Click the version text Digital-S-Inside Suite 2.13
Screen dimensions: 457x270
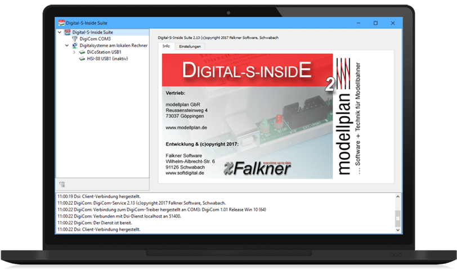(218, 38)
